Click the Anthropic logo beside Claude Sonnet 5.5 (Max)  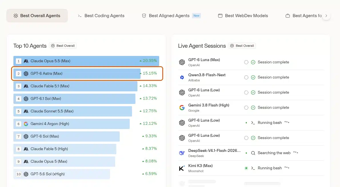26,111
